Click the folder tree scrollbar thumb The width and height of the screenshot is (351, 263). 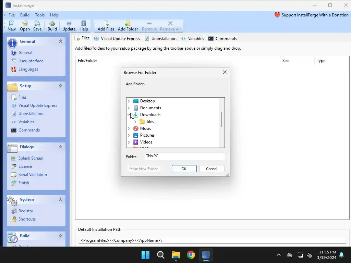click(x=222, y=120)
